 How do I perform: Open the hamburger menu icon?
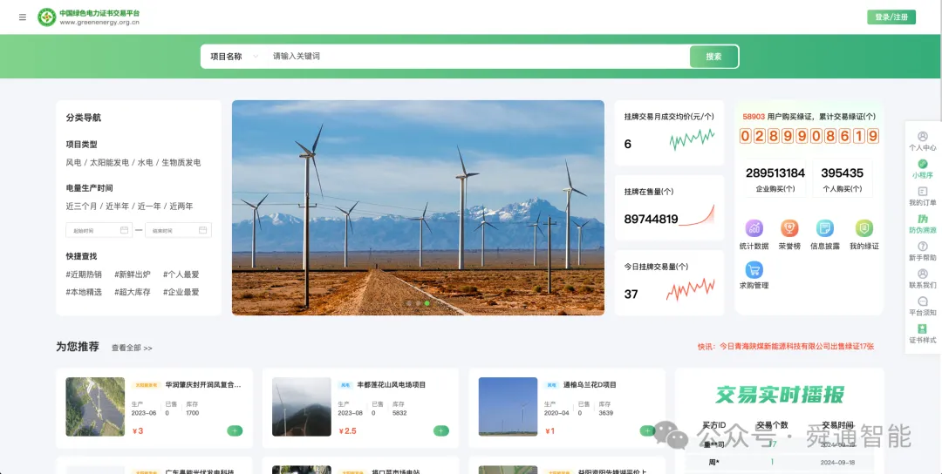point(23,17)
